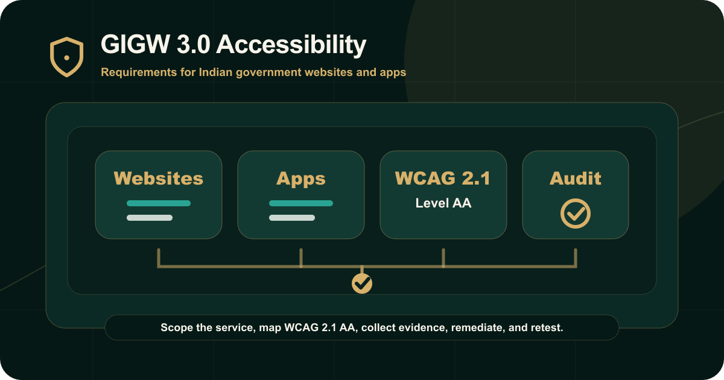Viewport: 724px width, 380px height.
Task: Click the white bar under Apps
Action: [292, 218]
